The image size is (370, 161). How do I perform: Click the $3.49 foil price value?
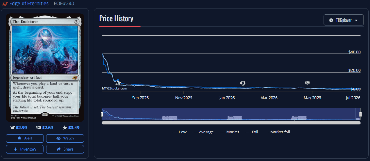[x=74, y=128]
